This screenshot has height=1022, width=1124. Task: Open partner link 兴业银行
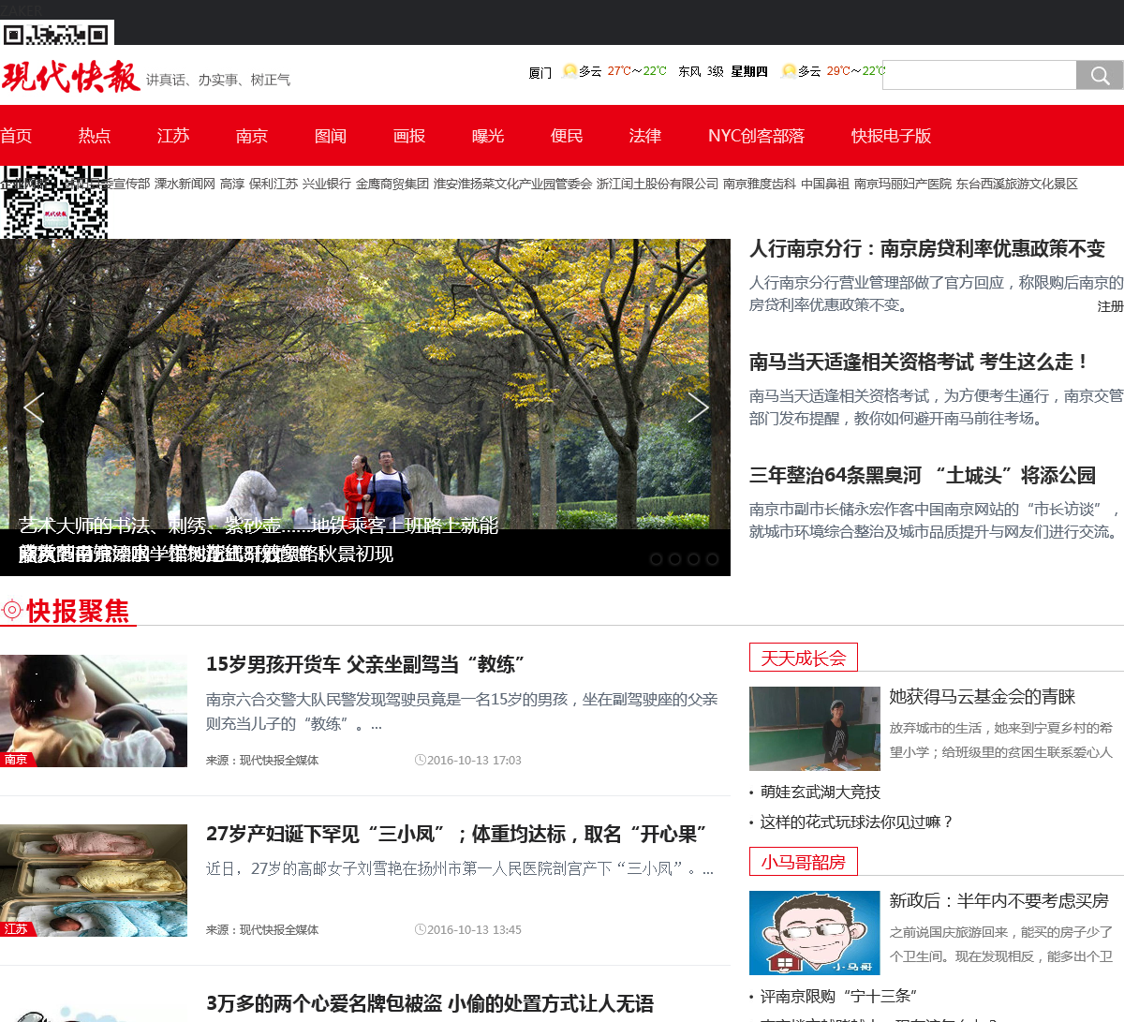[327, 184]
